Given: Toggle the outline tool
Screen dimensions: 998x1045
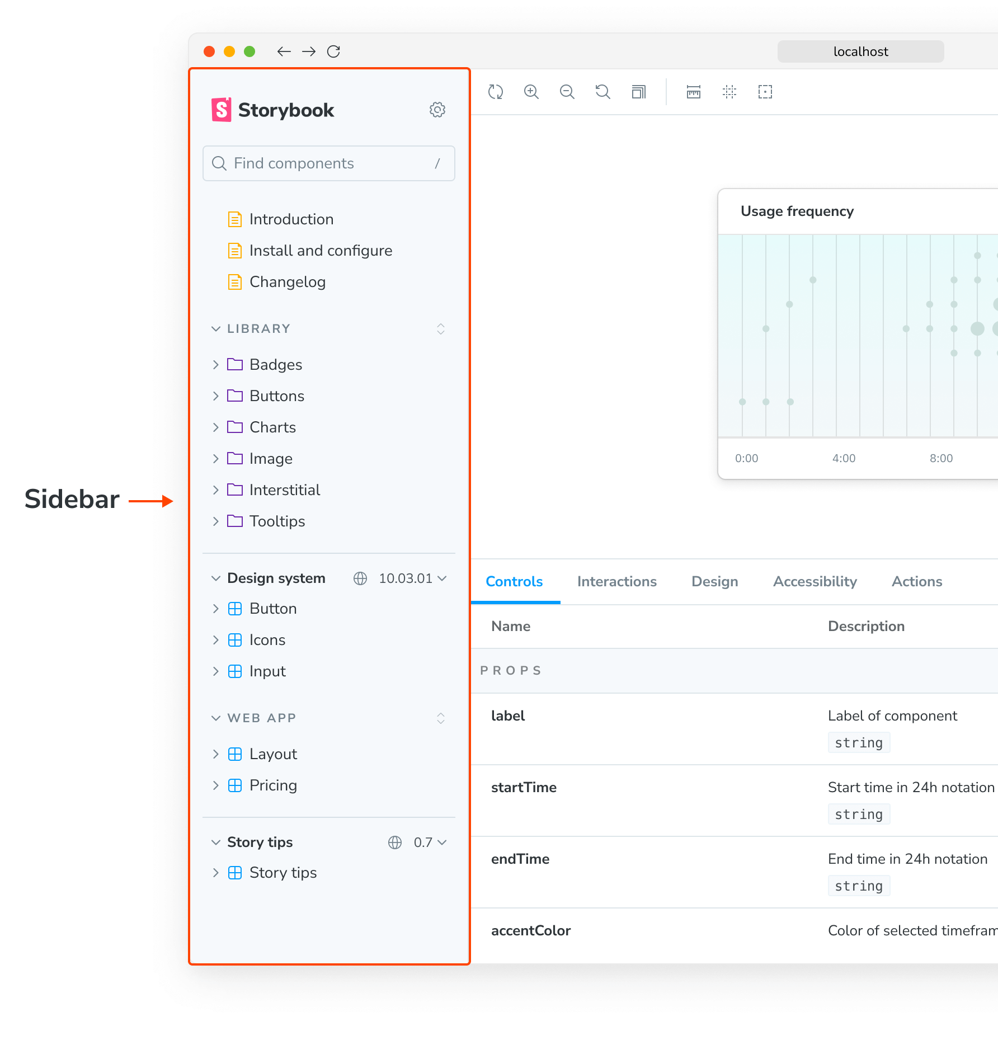Looking at the screenshot, I should pyautogui.click(x=765, y=92).
